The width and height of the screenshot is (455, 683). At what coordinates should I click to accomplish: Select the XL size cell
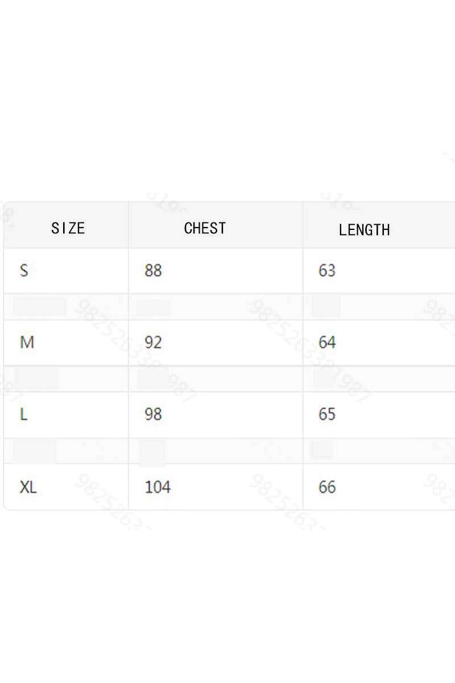pos(28,487)
